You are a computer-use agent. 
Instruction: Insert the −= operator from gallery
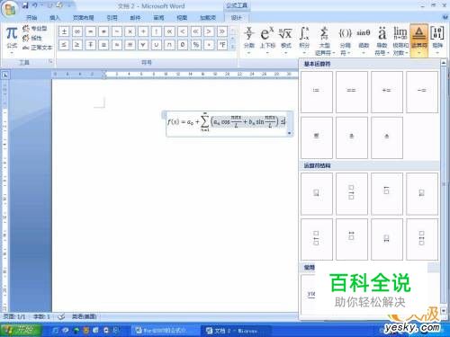tap(422, 92)
